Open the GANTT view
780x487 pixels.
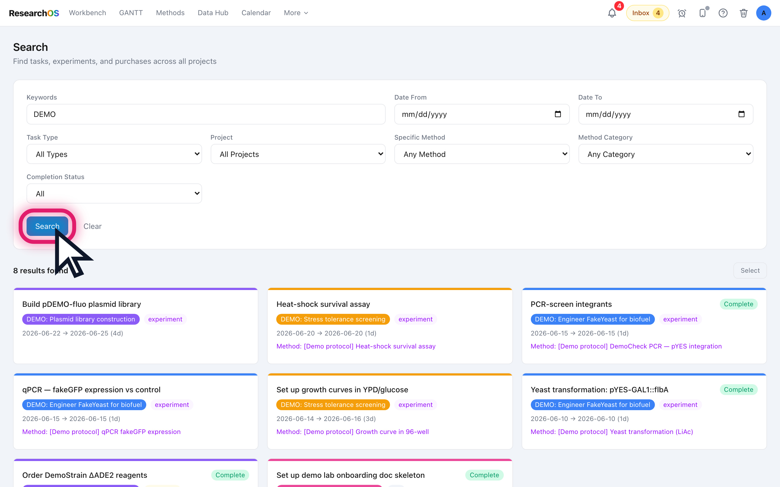pyautogui.click(x=131, y=13)
